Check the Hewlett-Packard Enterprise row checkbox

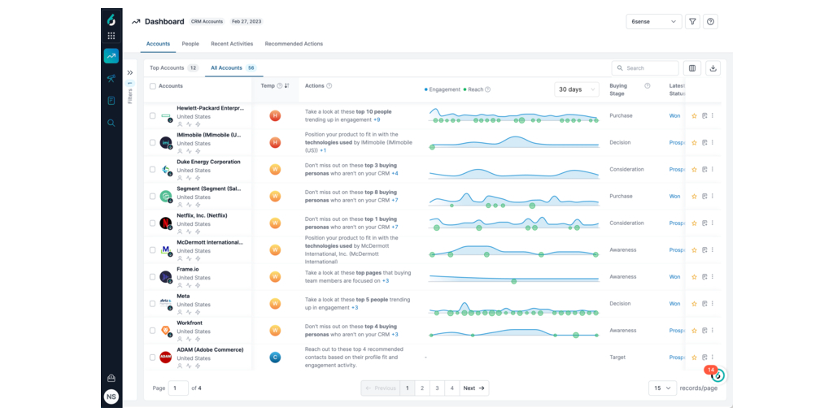click(x=152, y=115)
